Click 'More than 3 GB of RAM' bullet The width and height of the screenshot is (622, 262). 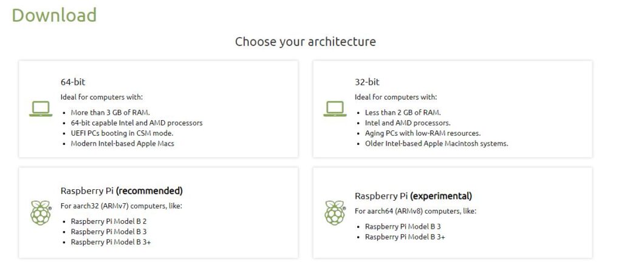click(111, 112)
